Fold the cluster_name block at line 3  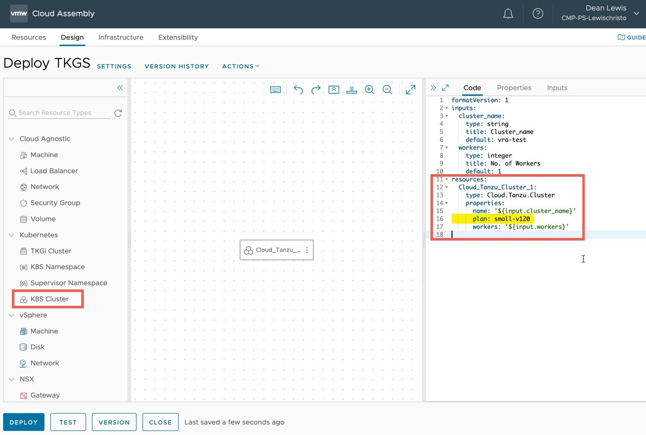tap(446, 116)
